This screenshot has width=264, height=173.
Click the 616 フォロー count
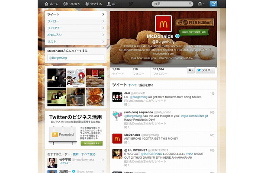[x=138, y=71]
